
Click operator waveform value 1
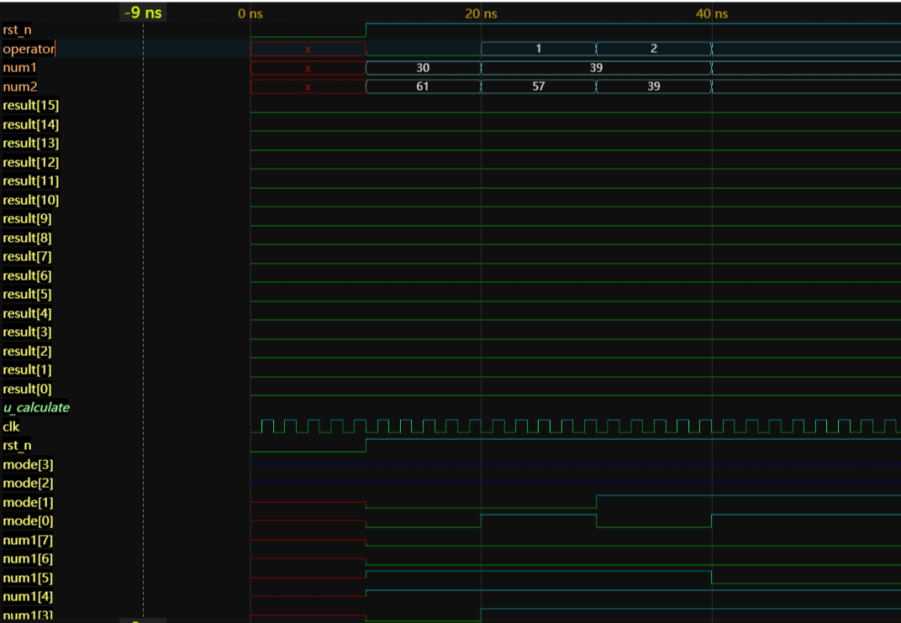(x=539, y=49)
